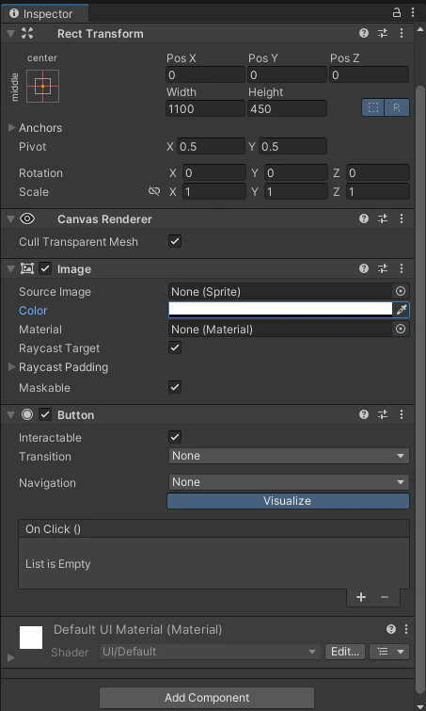Screen dimensions: 426x711
Task: Open the Transition dropdown
Action: pyautogui.click(x=289, y=456)
